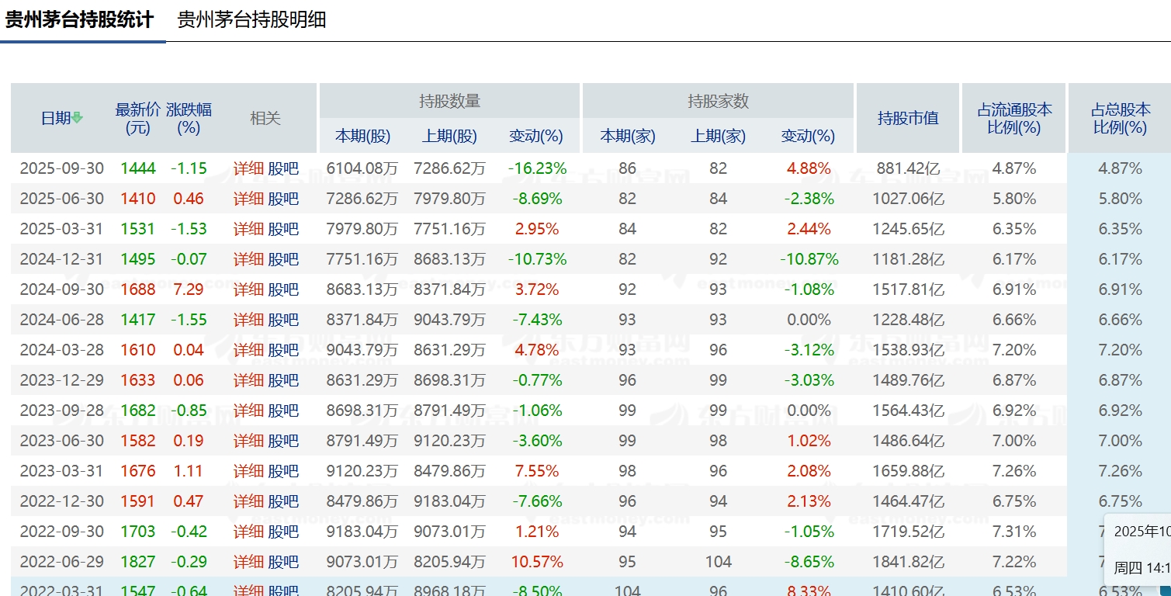Open 详细 link for 2023-03-31 row

[x=248, y=471]
